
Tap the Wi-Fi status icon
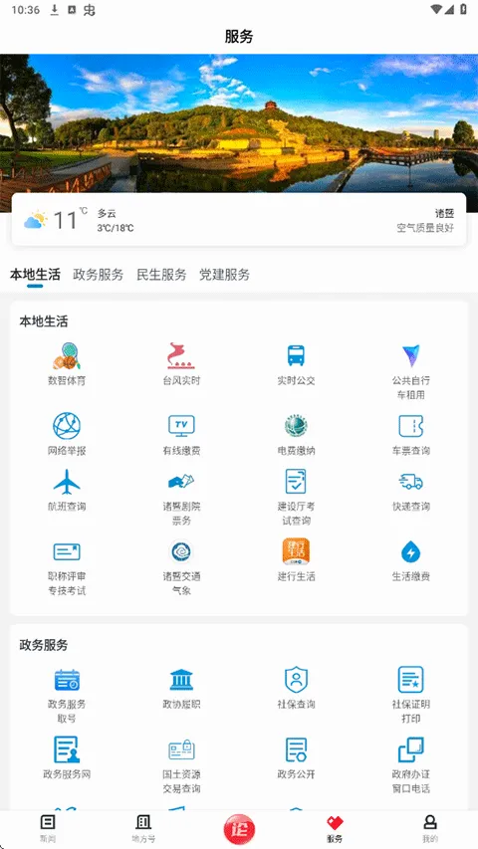[436, 9]
